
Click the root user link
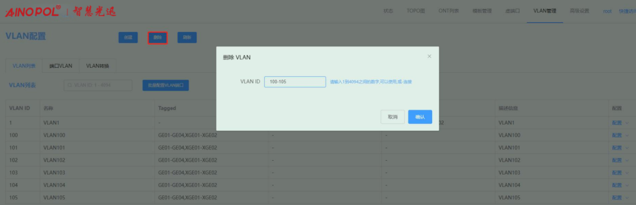click(x=607, y=11)
